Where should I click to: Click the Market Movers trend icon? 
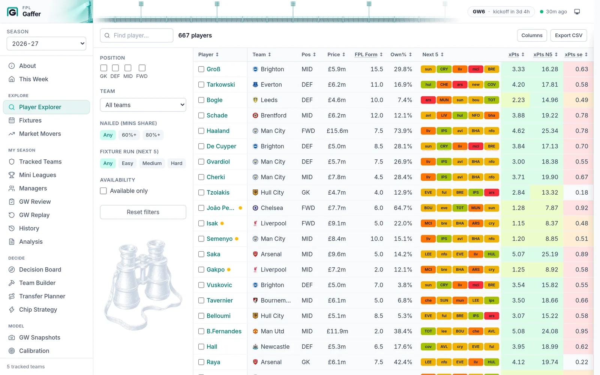[12, 134]
